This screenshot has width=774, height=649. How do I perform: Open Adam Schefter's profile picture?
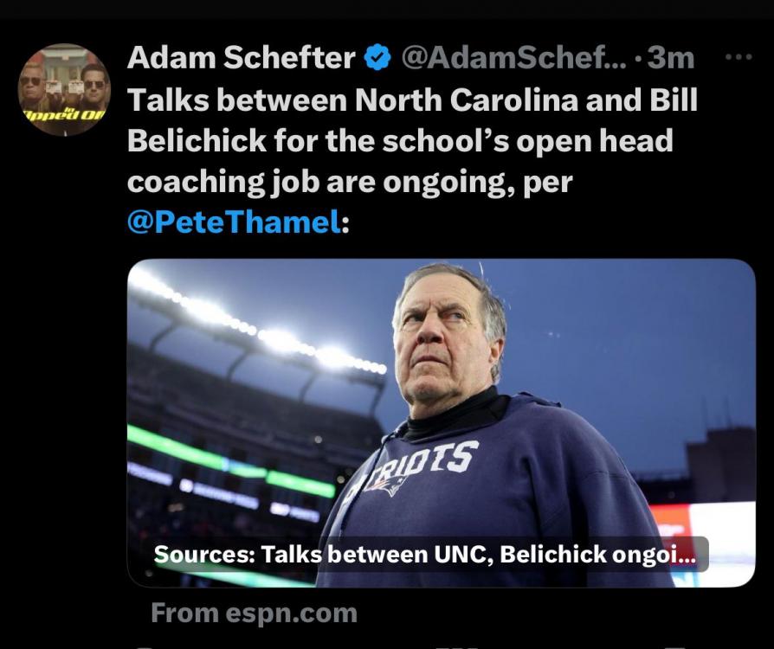64,89
